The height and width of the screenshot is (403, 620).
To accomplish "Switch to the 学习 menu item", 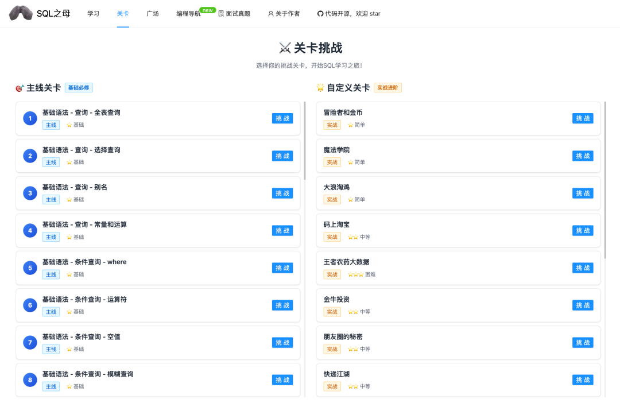I will coord(93,13).
